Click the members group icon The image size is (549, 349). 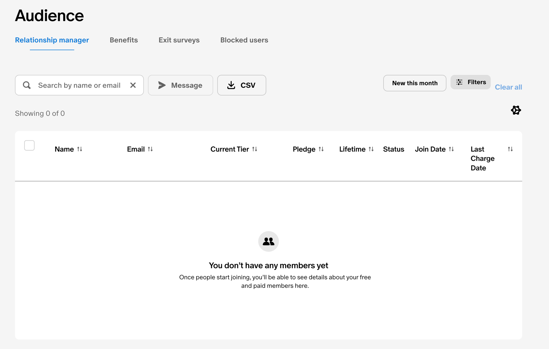[x=268, y=242]
